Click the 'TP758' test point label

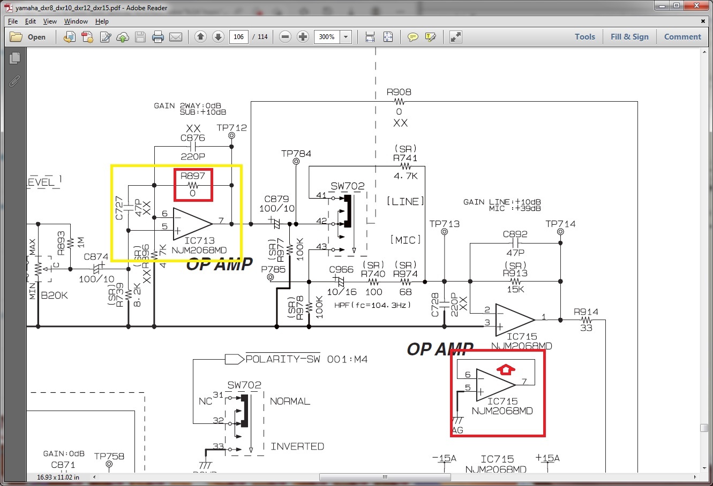click(x=109, y=456)
